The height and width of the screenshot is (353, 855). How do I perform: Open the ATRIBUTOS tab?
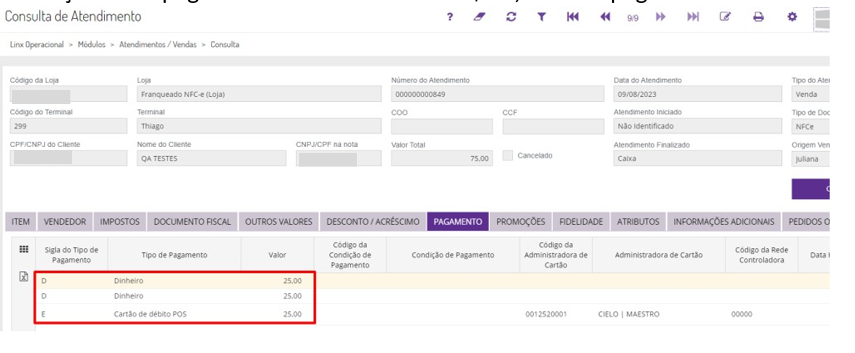(638, 222)
